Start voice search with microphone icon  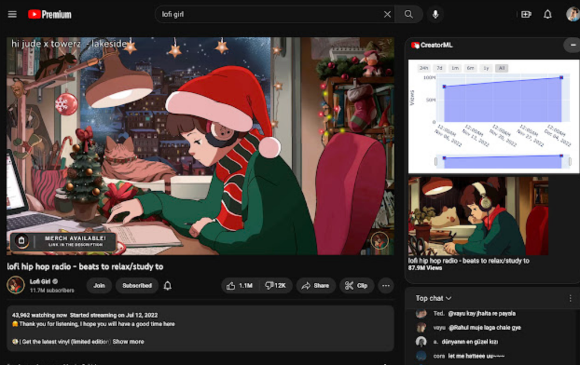(436, 14)
